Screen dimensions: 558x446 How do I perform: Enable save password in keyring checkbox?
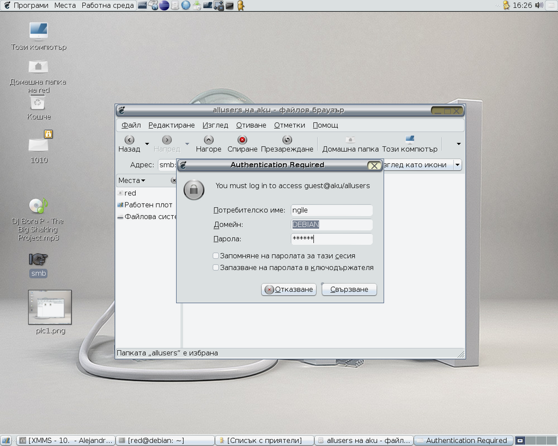[216, 268]
